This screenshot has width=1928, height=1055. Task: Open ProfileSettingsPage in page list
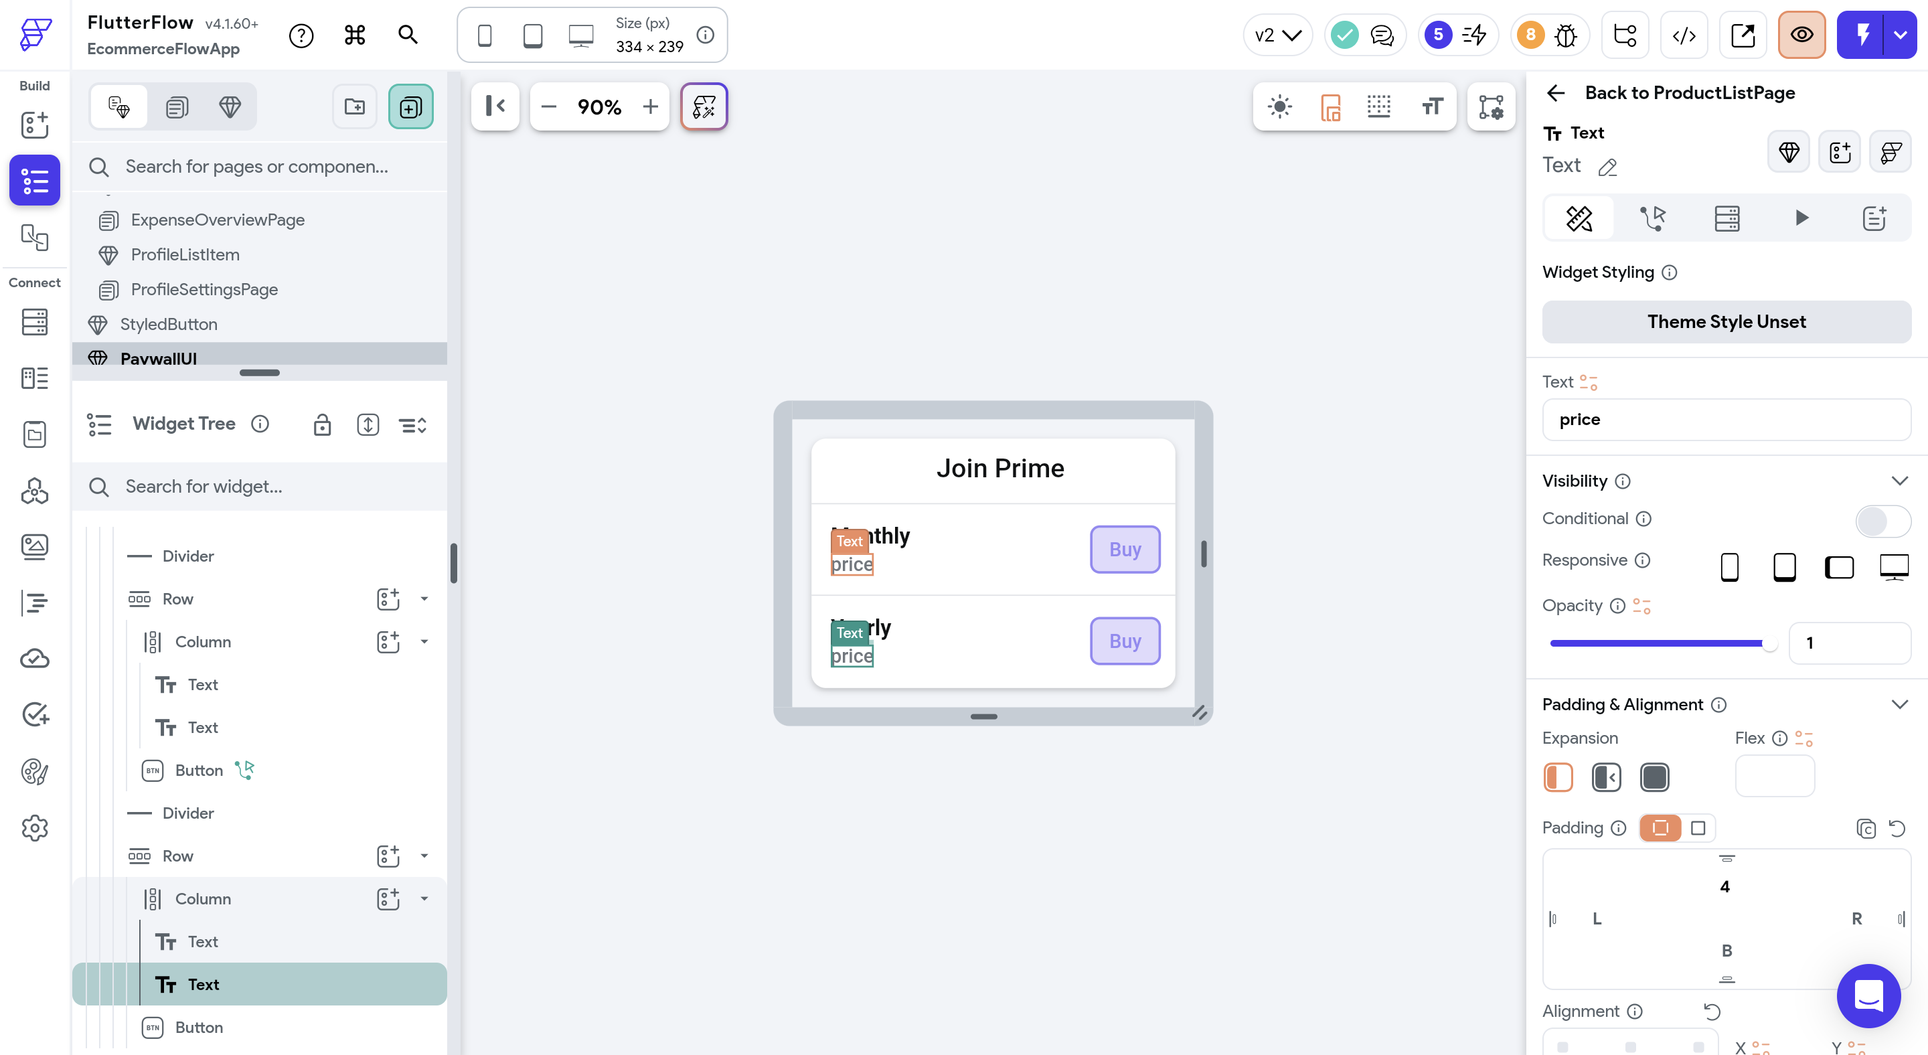(x=204, y=290)
